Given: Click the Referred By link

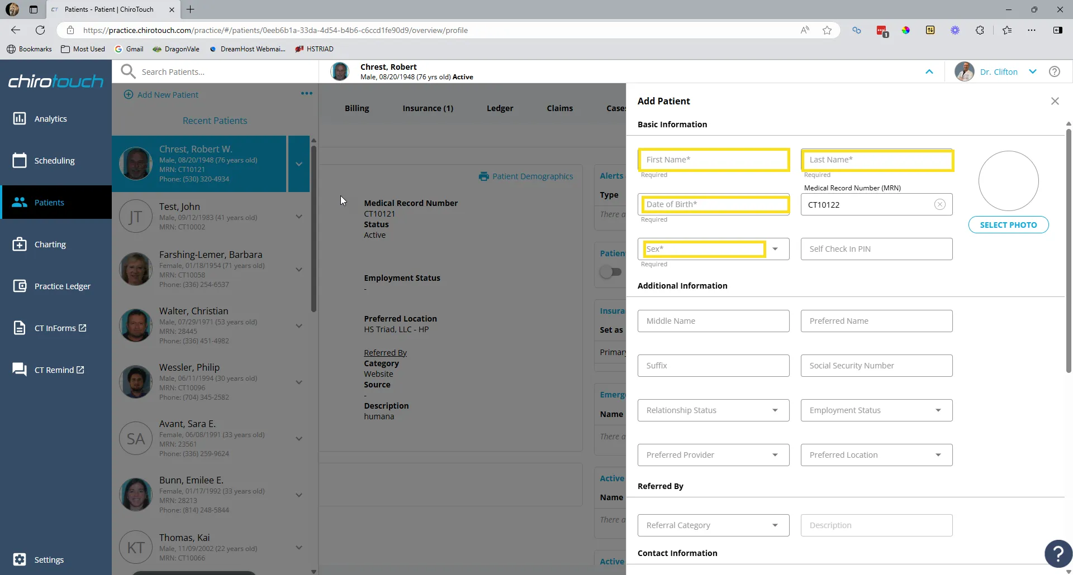Looking at the screenshot, I should tap(385, 353).
